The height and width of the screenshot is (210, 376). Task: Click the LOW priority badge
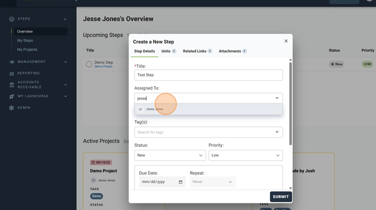(x=367, y=64)
